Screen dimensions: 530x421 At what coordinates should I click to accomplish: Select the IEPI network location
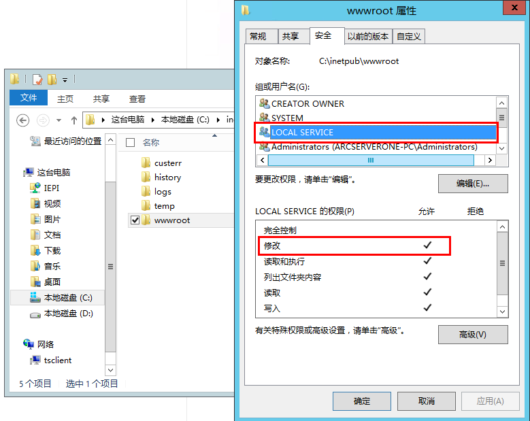pos(52,188)
